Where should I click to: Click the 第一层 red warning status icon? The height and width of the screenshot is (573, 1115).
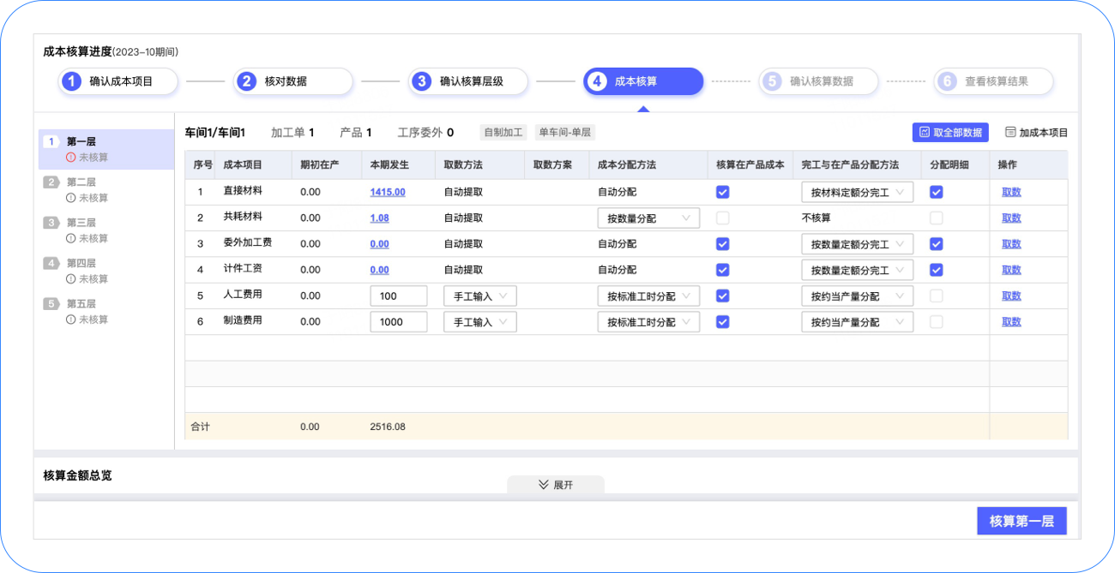tap(71, 158)
